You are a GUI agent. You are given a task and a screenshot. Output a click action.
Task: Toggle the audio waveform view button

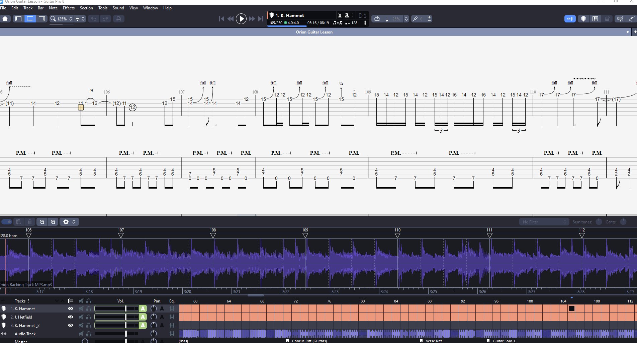tap(570, 19)
